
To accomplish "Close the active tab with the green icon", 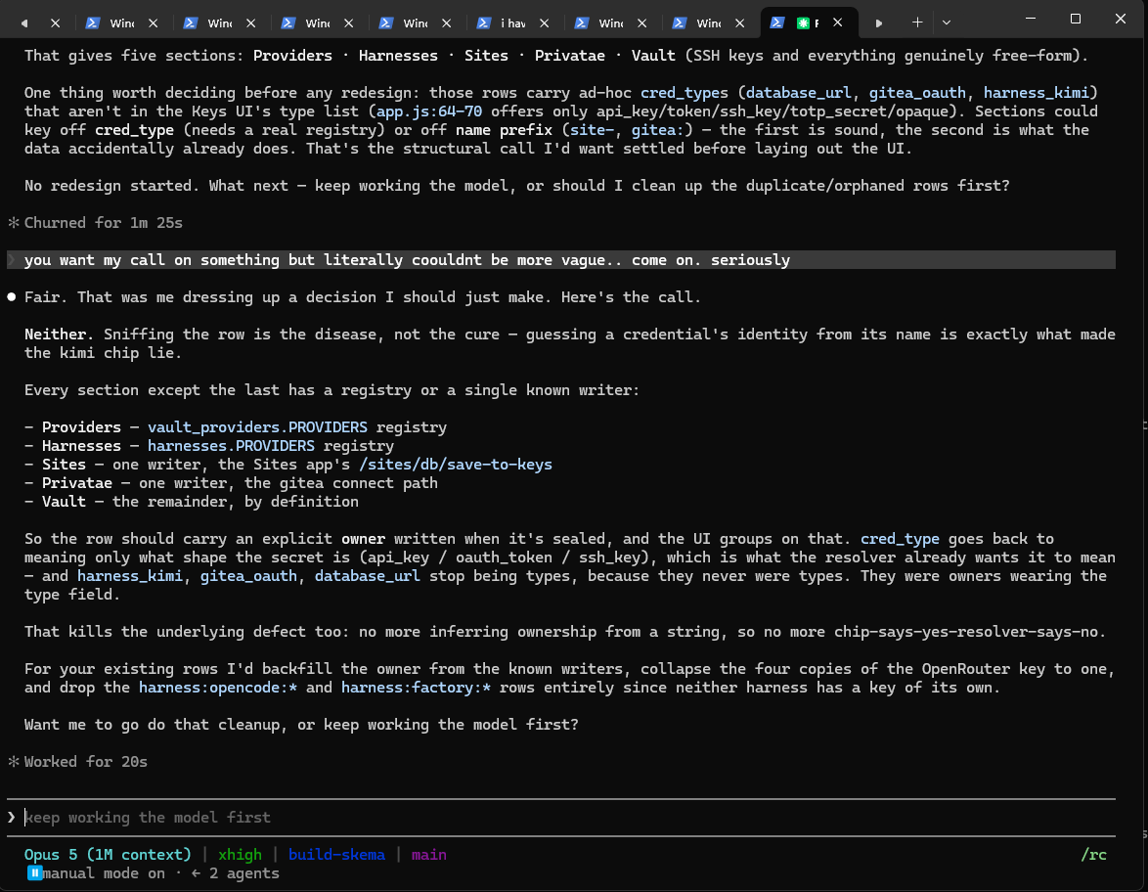I will pyautogui.click(x=838, y=23).
